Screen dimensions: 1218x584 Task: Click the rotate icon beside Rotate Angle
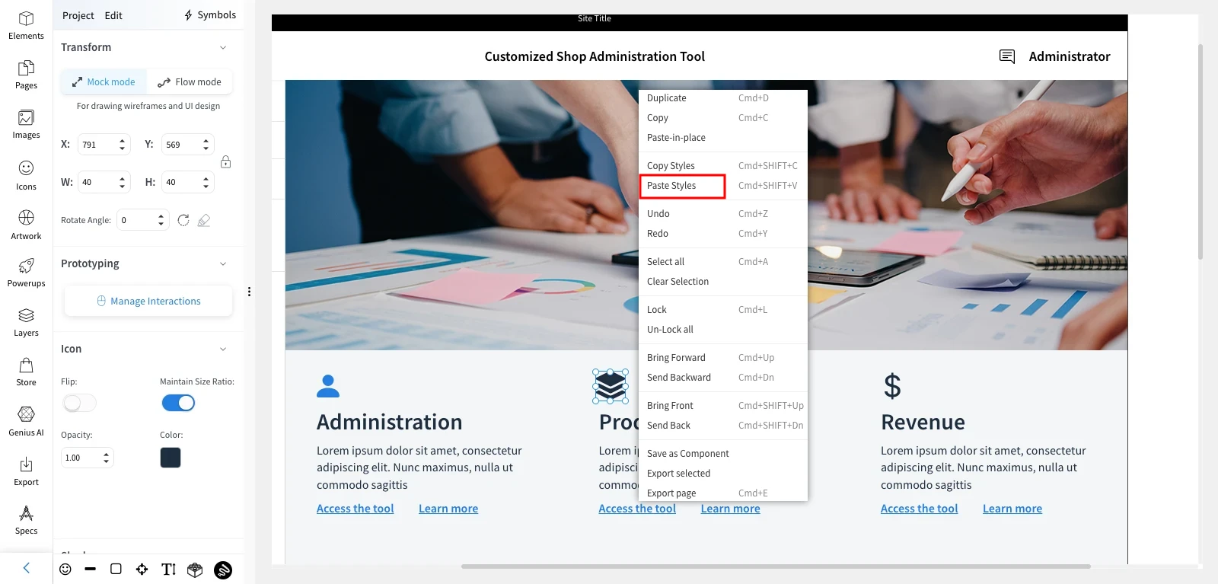183,220
